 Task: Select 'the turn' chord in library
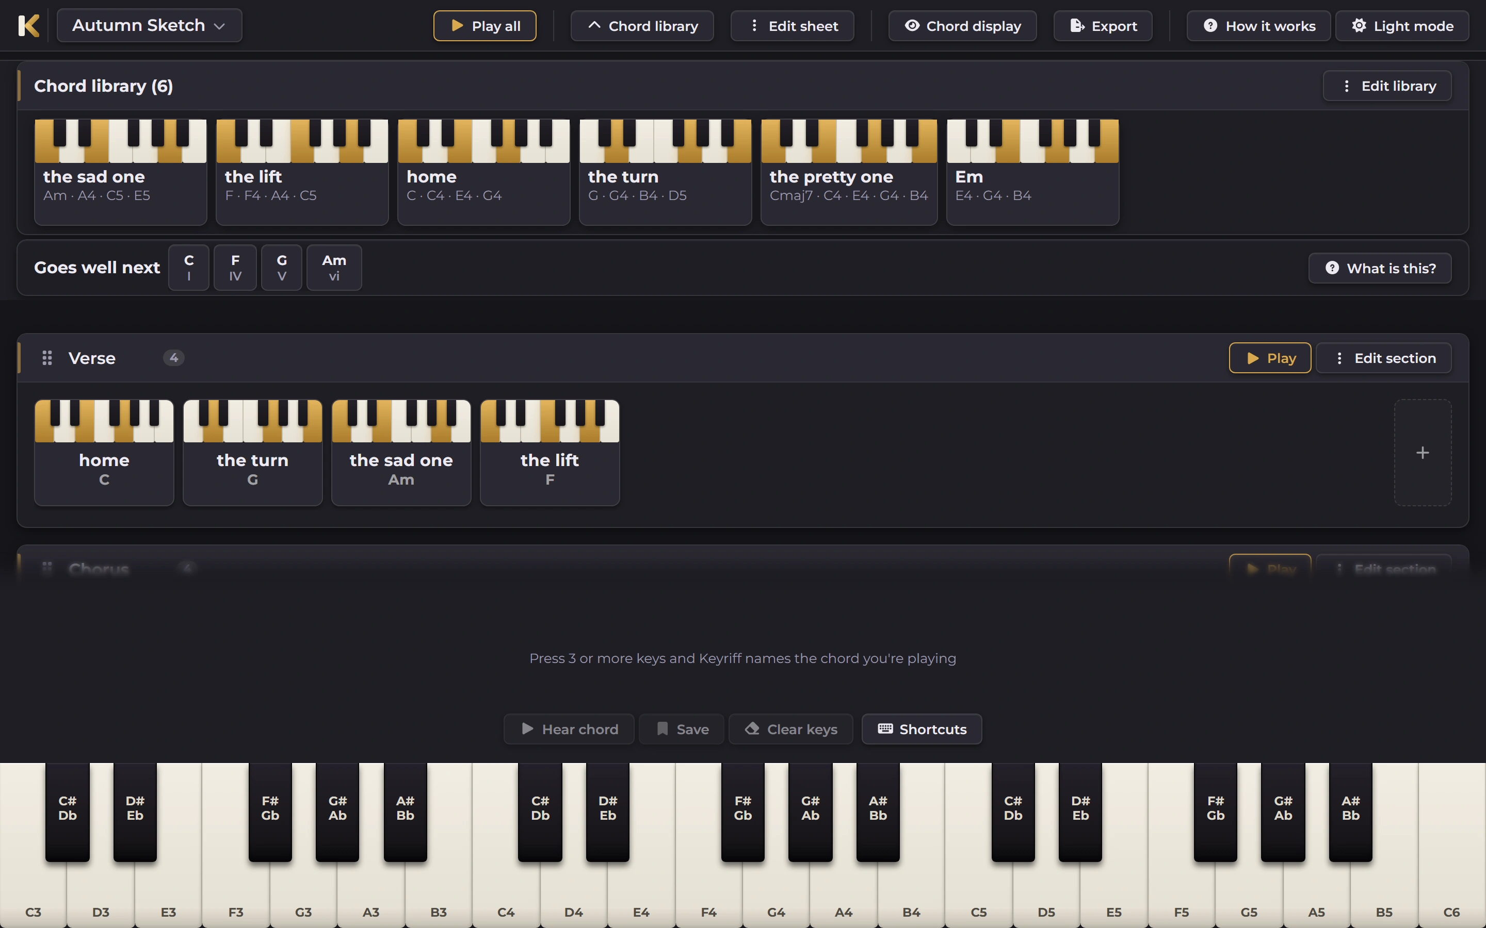[x=665, y=172]
